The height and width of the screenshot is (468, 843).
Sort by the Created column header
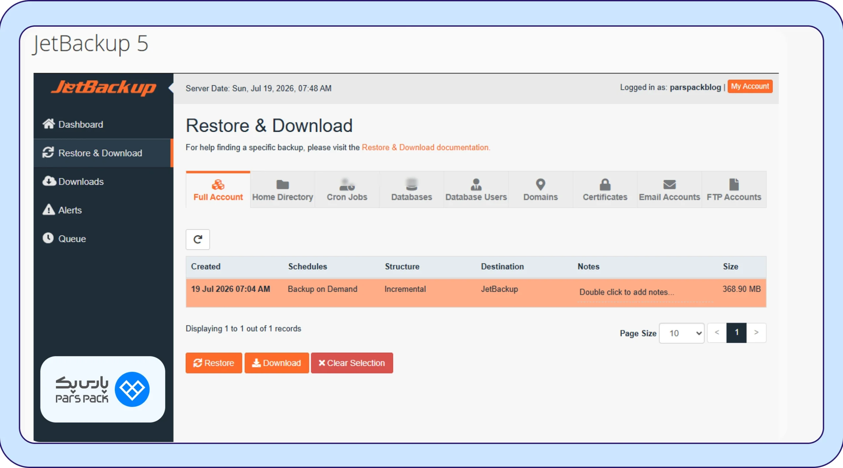point(206,267)
